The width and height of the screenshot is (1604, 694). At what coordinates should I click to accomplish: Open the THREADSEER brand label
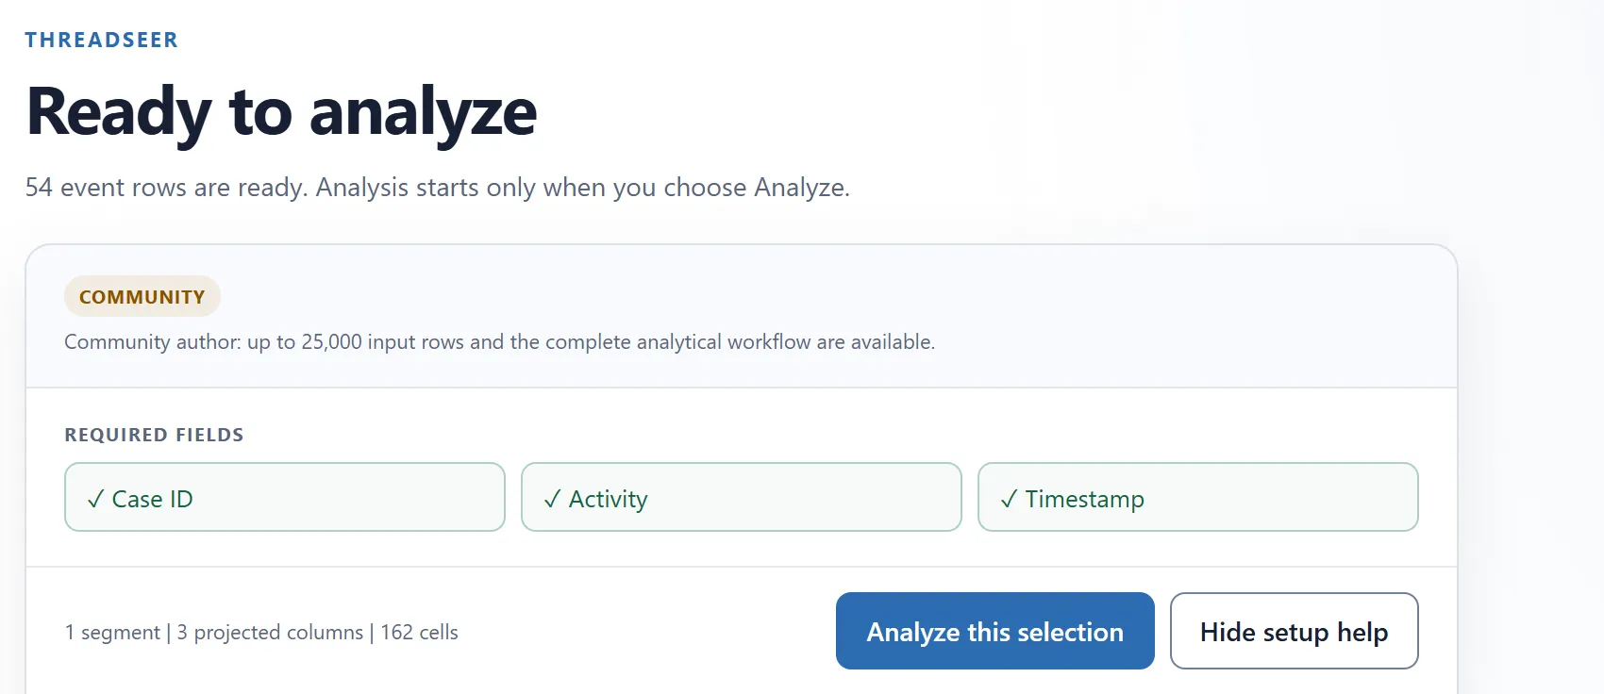(x=102, y=40)
